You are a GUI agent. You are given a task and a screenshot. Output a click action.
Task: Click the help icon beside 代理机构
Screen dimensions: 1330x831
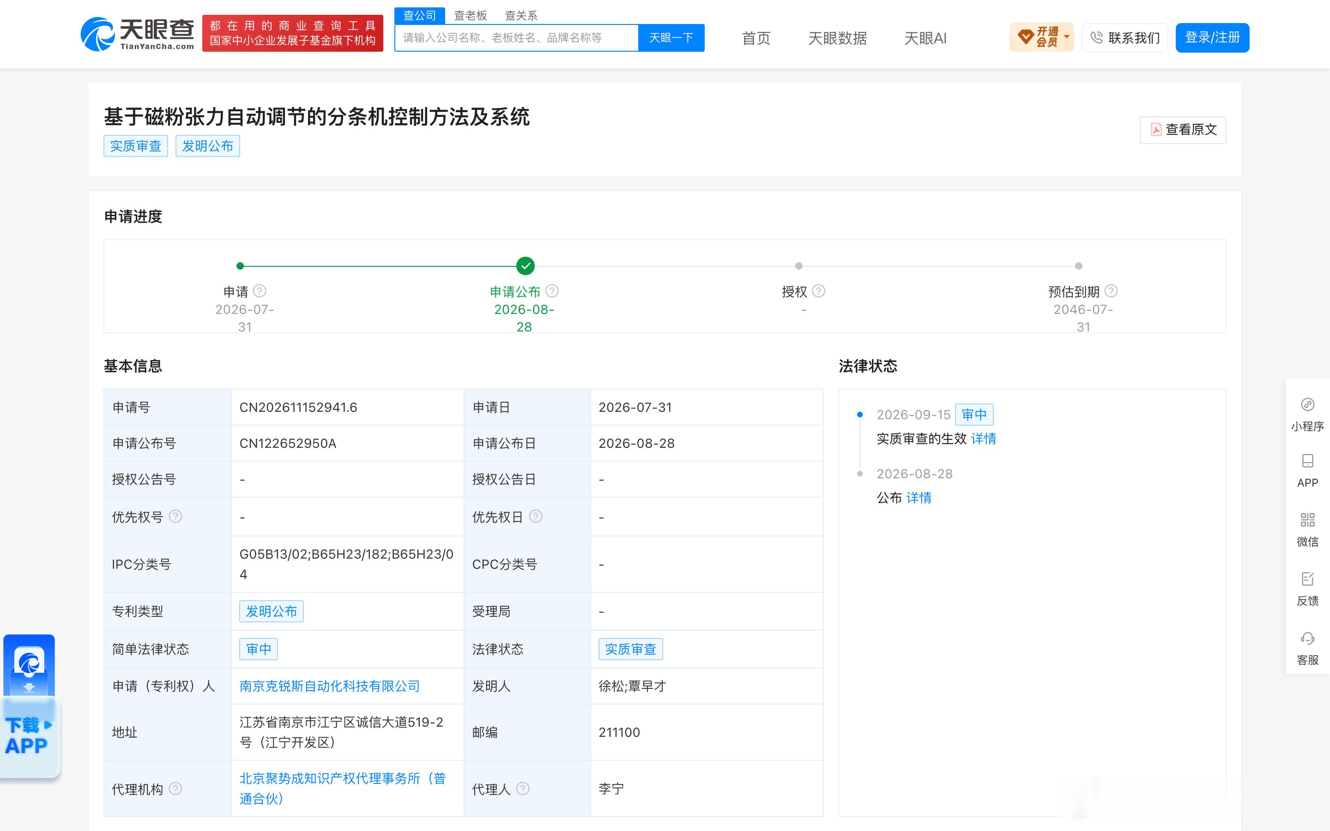pyautogui.click(x=175, y=789)
